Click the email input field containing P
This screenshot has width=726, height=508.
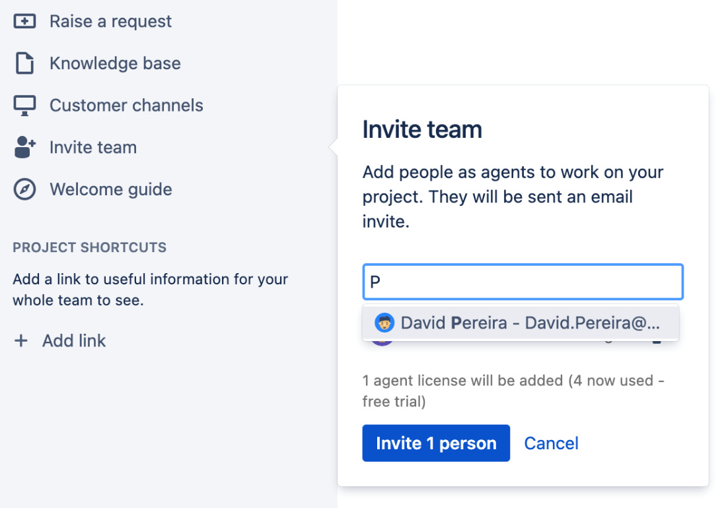[x=522, y=281]
